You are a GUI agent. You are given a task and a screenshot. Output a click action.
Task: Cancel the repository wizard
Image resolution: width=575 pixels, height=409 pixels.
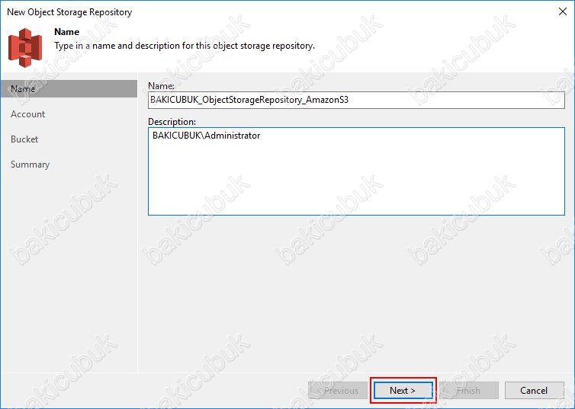535,391
